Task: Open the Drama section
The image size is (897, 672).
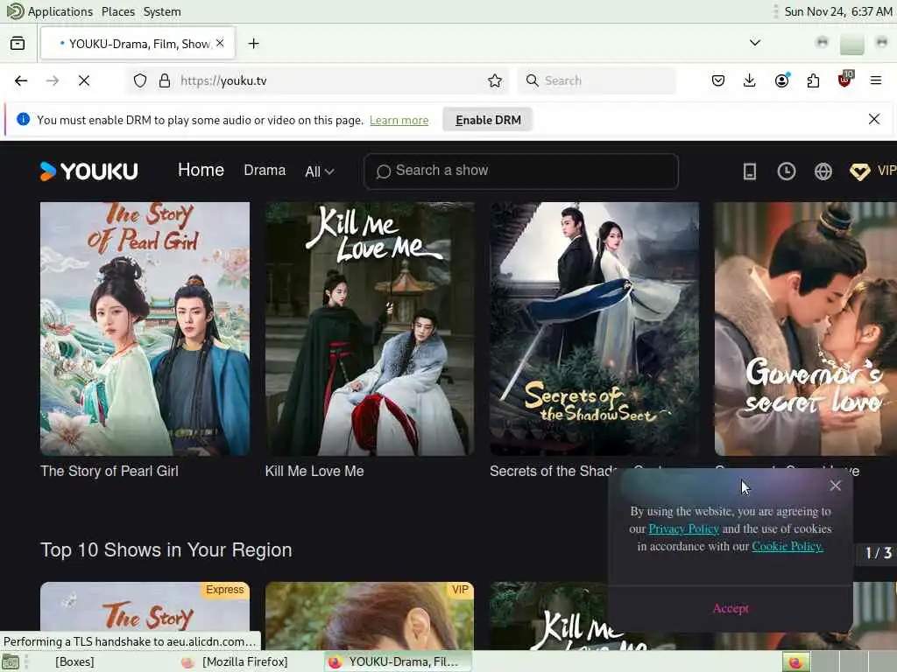Action: [x=265, y=171]
